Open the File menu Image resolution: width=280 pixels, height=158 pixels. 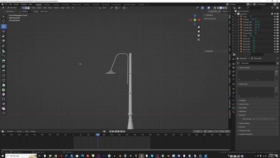point(6,4)
